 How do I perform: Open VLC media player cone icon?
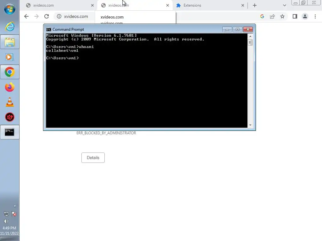(10, 102)
